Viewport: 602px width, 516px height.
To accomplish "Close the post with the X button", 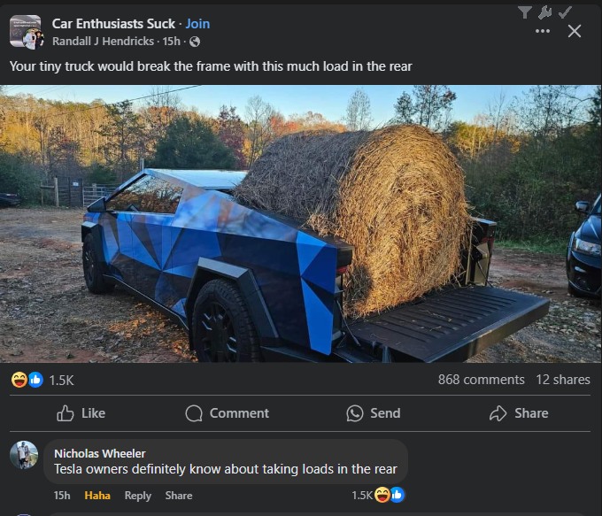I will pyautogui.click(x=574, y=31).
